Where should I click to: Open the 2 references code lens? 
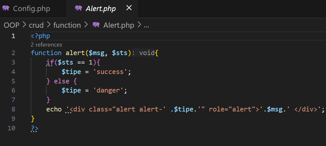click(46, 45)
